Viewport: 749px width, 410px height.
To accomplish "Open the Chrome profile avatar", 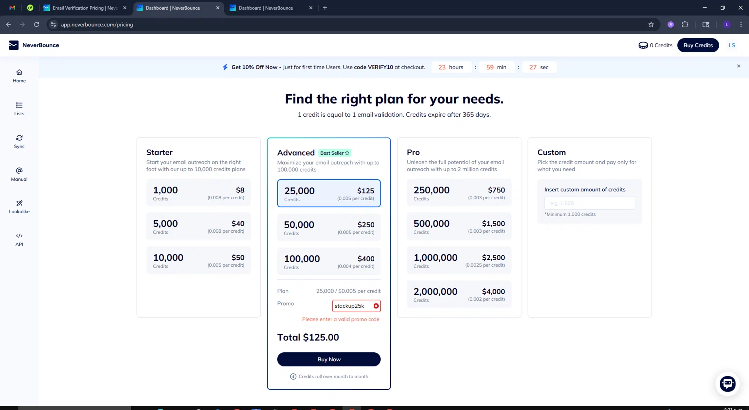I will (x=727, y=24).
